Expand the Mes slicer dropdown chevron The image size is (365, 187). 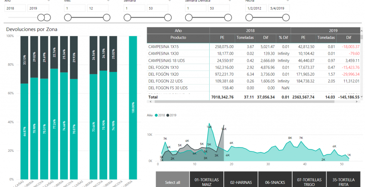pos(108,1)
